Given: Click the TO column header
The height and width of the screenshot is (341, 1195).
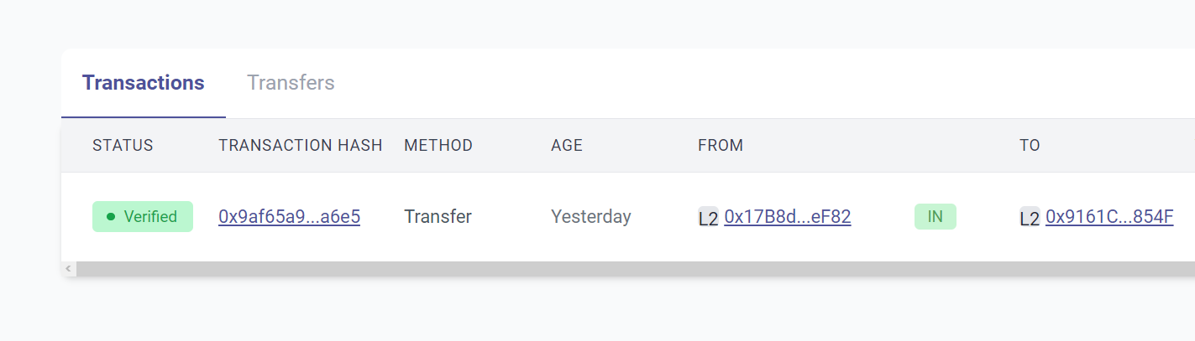Looking at the screenshot, I should (1029, 145).
